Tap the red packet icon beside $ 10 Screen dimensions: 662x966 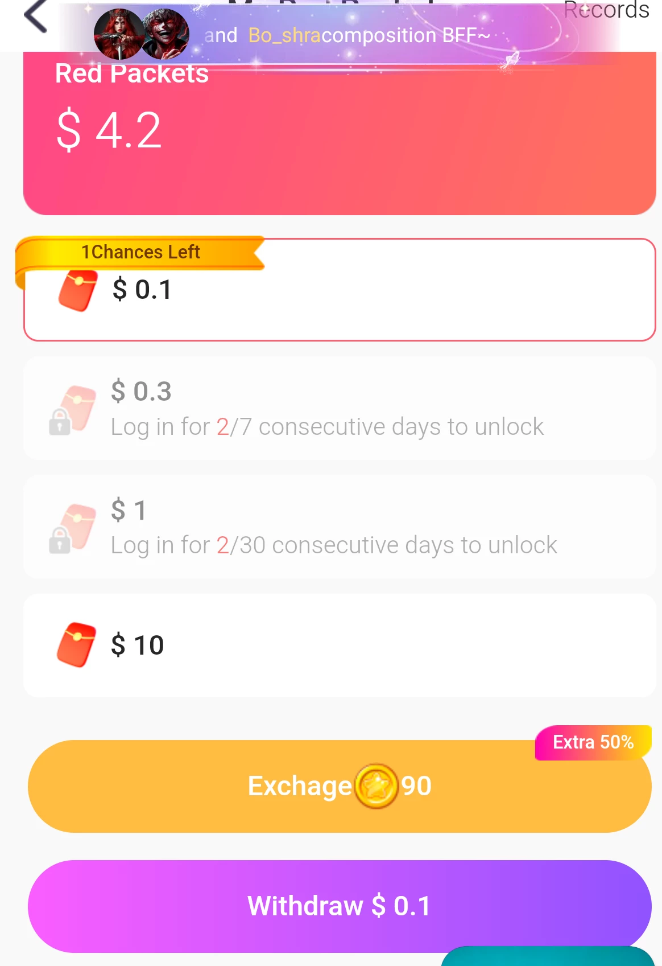pyautogui.click(x=76, y=645)
